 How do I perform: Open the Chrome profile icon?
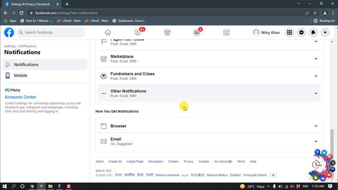tap(325, 13)
